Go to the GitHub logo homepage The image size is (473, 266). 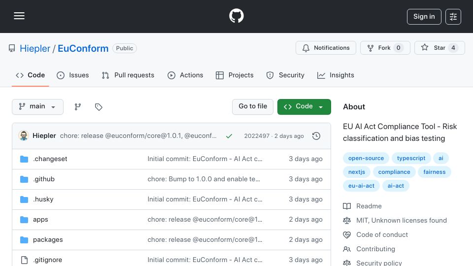(x=236, y=16)
